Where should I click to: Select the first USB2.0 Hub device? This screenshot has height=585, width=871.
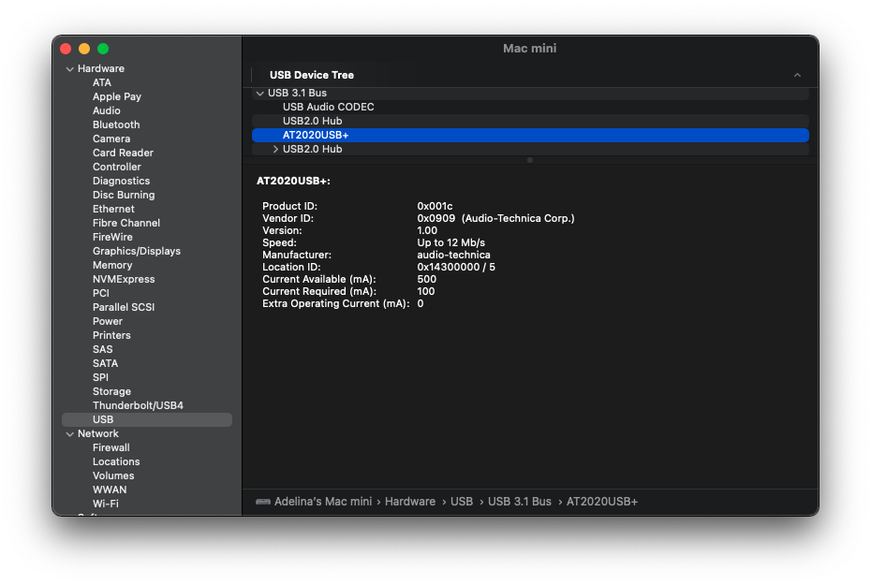312,122
